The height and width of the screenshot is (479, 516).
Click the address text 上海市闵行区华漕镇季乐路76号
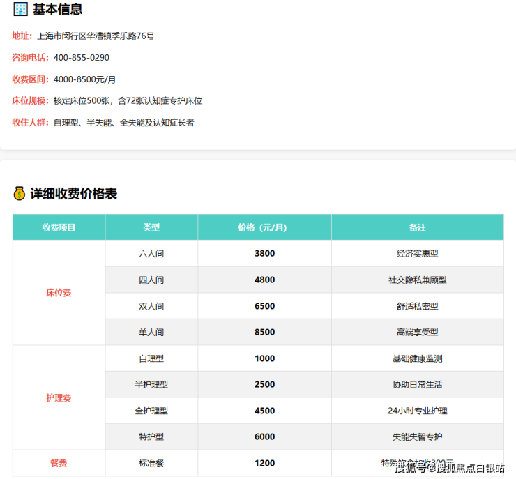(96, 36)
